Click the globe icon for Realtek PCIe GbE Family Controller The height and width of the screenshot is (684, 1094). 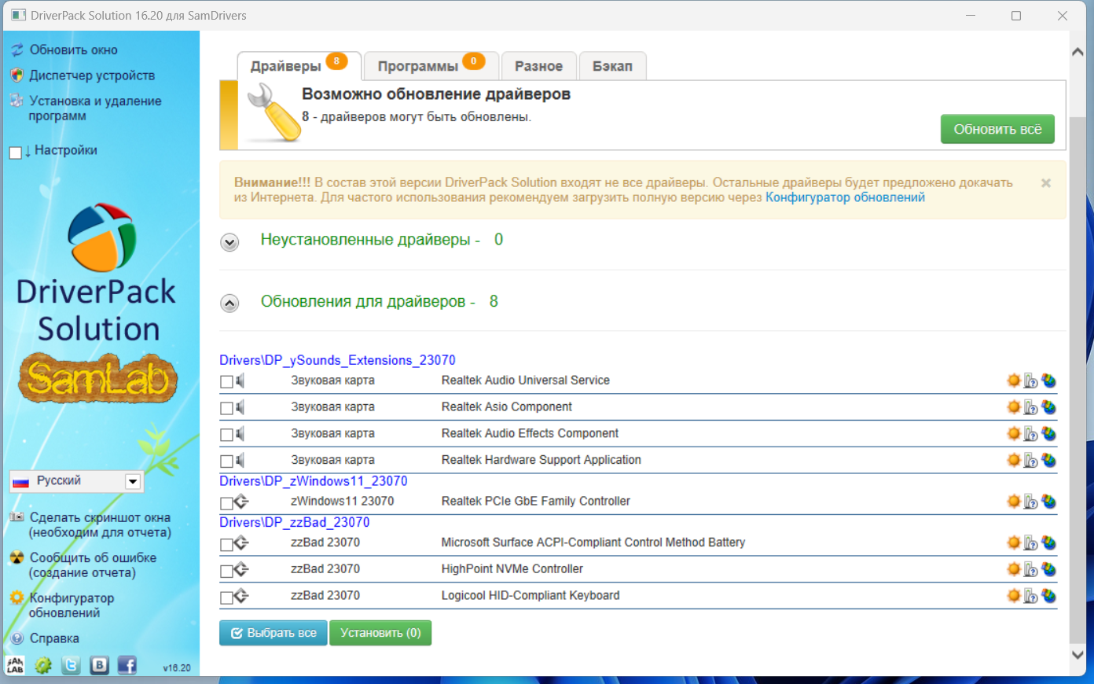(1048, 502)
